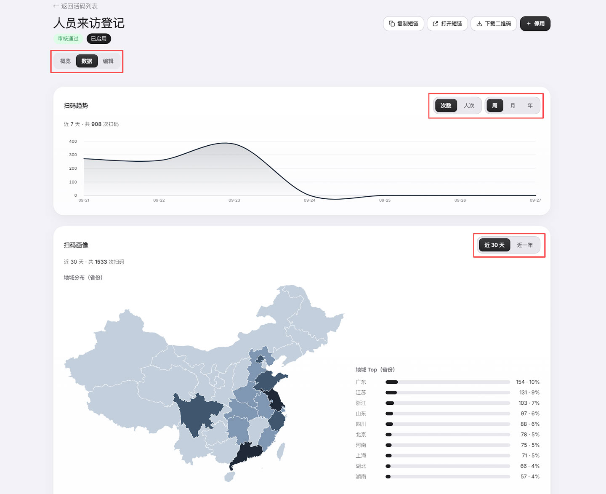Click the 人员来访登记 page title
The image size is (606, 494).
point(89,23)
